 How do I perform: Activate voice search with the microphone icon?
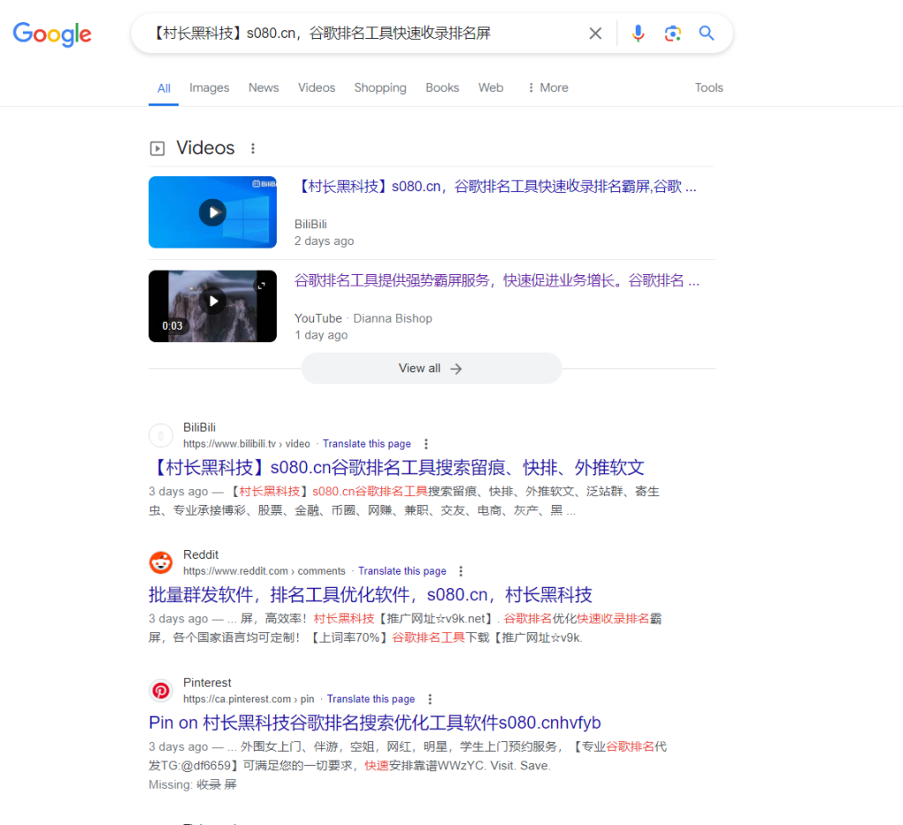[638, 33]
